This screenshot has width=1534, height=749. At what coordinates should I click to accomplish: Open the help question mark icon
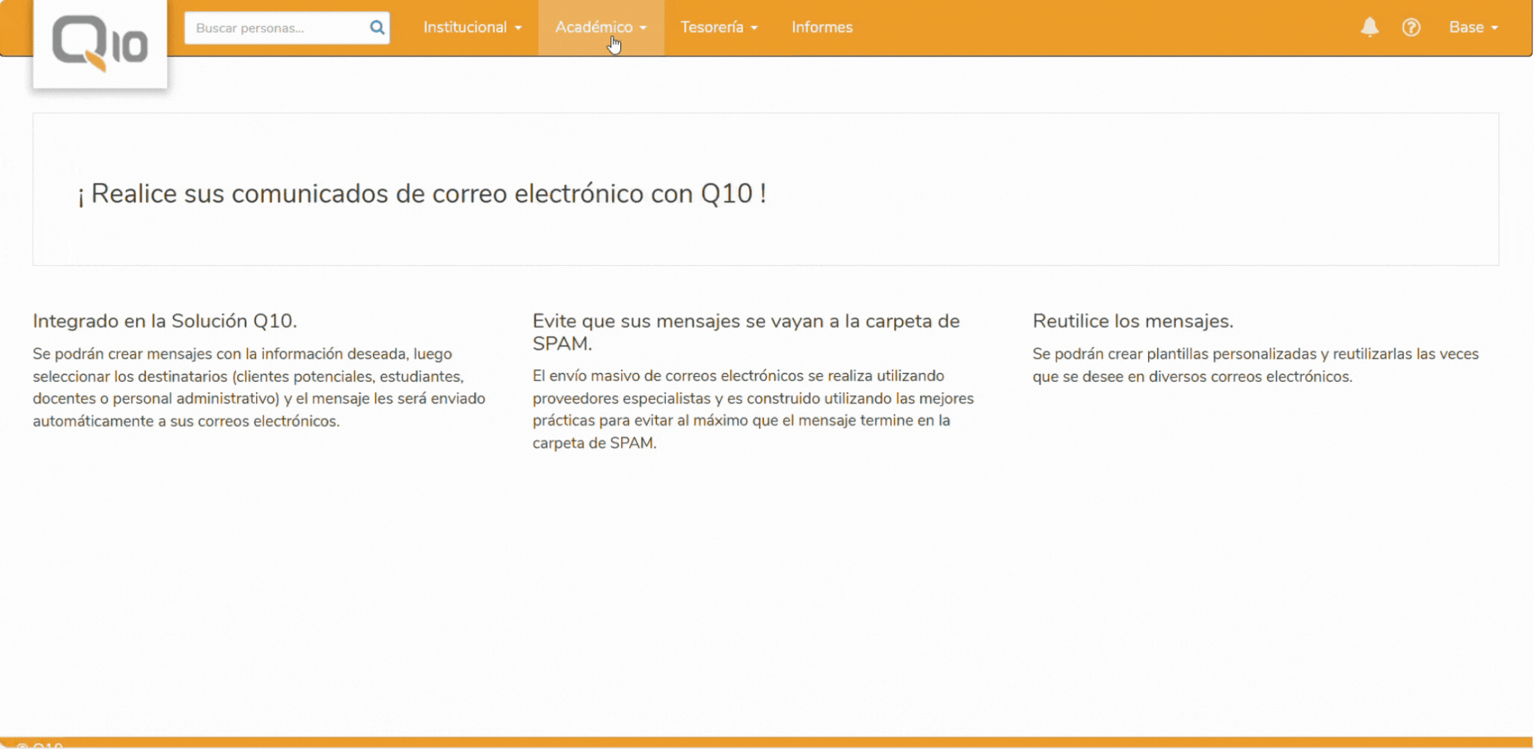pyautogui.click(x=1413, y=27)
